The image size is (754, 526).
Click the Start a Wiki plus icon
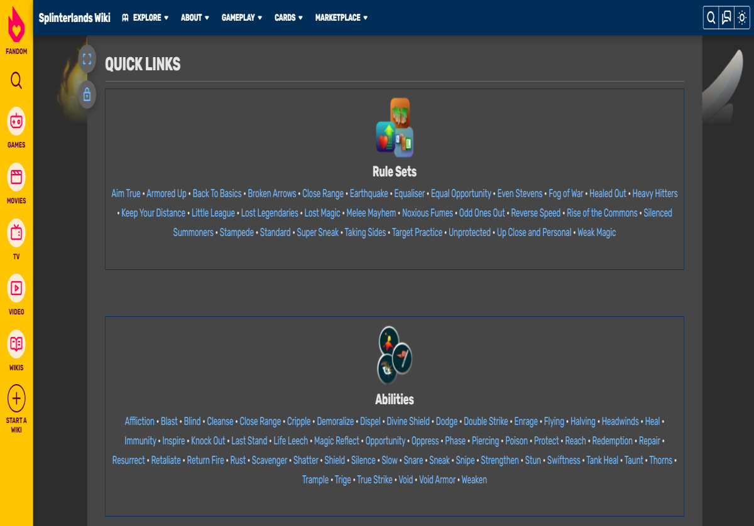coord(16,398)
